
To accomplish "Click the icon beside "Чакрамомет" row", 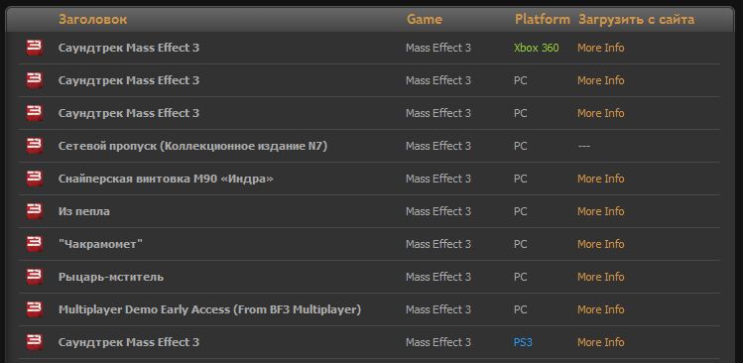I will (x=35, y=244).
